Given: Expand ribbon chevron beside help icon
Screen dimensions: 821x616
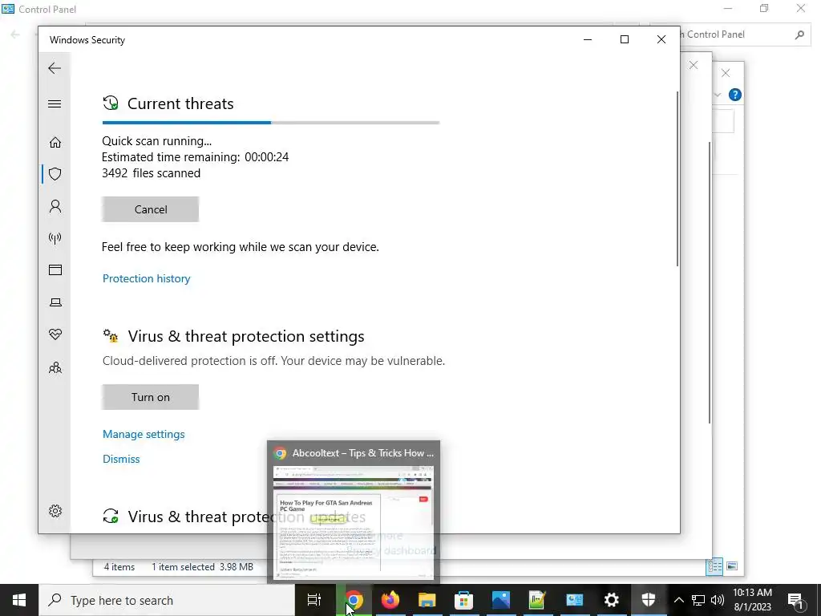Looking at the screenshot, I should click(x=718, y=95).
